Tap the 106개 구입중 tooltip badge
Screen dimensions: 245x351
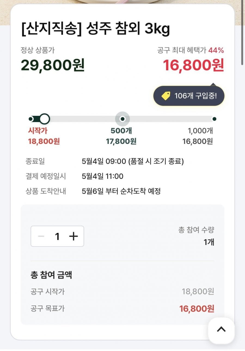[189, 96]
